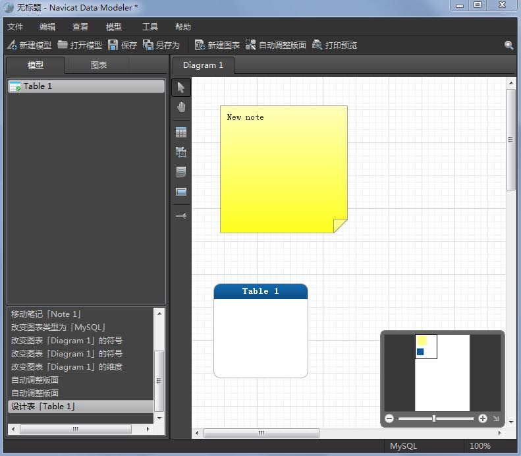The height and width of the screenshot is (456, 521).
Task: Open the 文件 menu
Action: pyautogui.click(x=15, y=27)
